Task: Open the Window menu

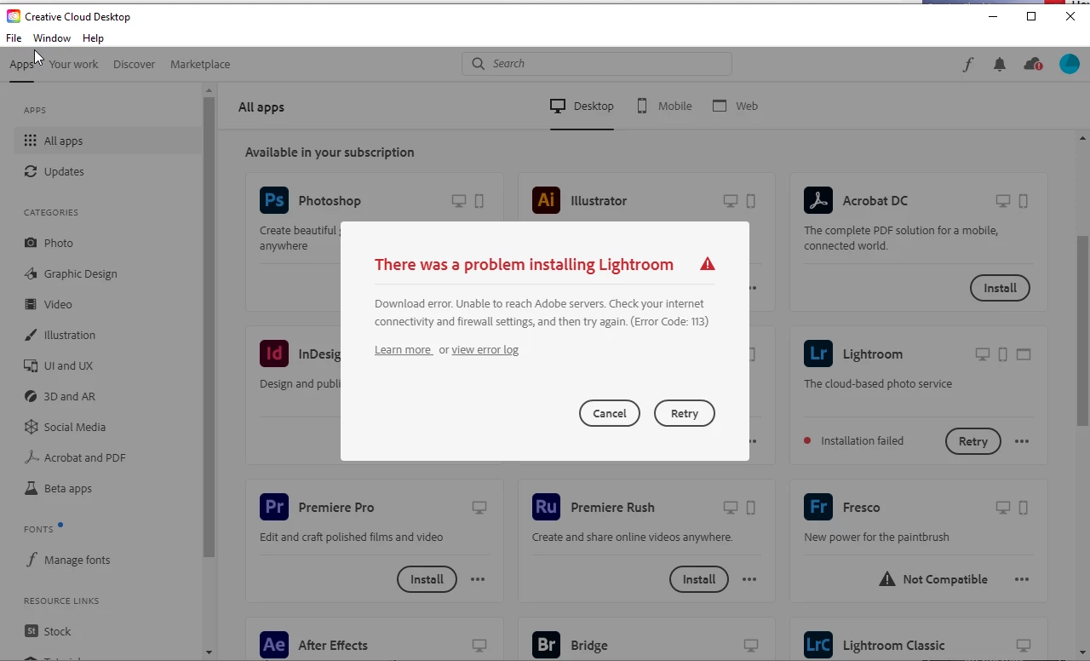Action: [x=52, y=38]
